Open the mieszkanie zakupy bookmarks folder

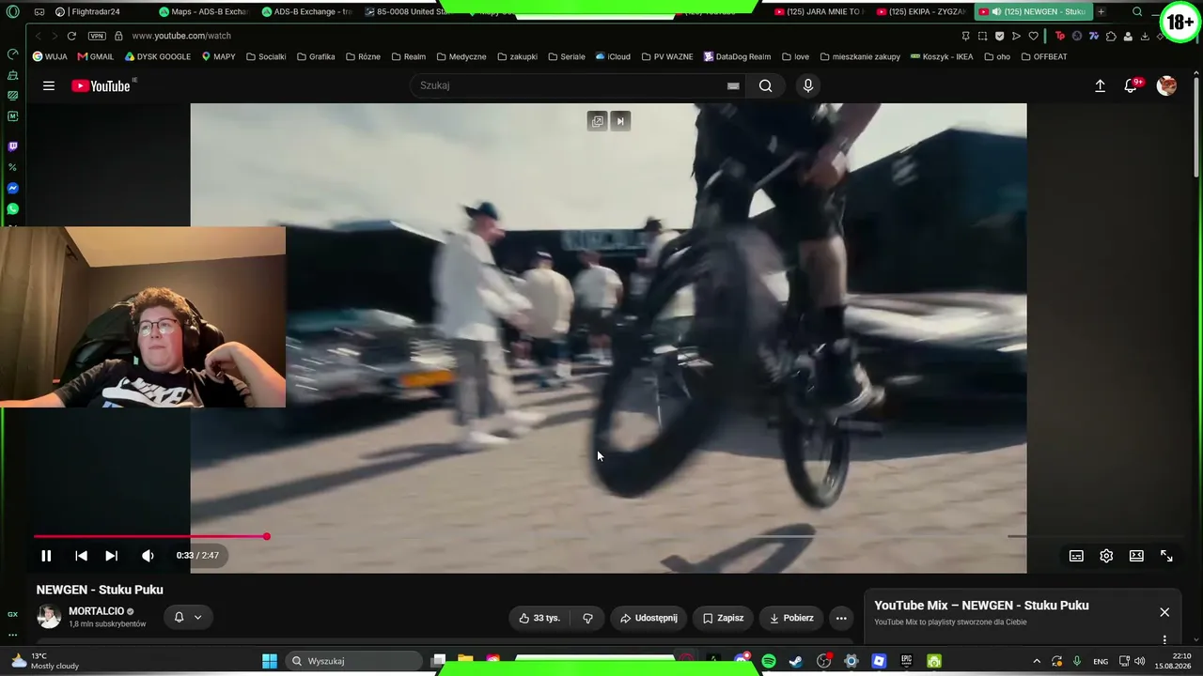pyautogui.click(x=860, y=56)
